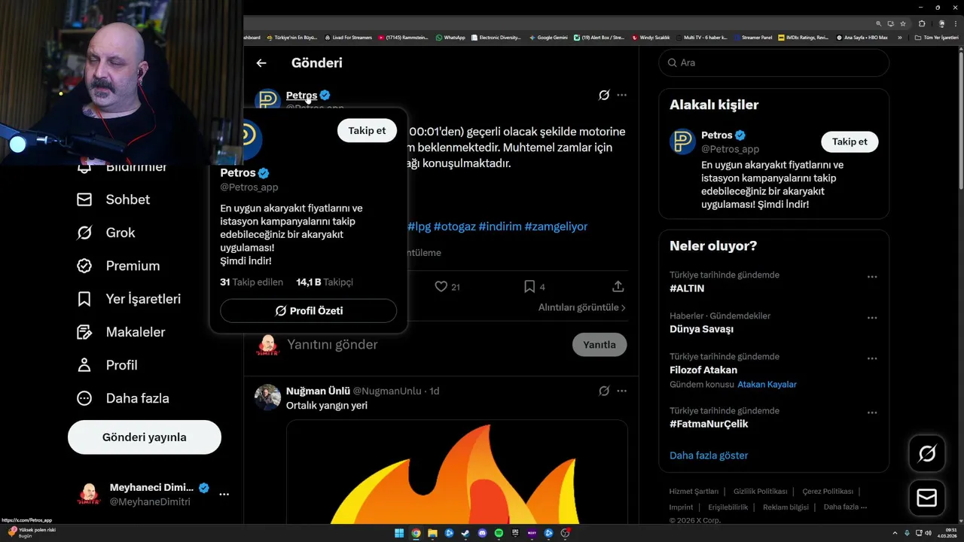Open the Chrome extensions puzzle icon
964x542 pixels.
point(922,23)
